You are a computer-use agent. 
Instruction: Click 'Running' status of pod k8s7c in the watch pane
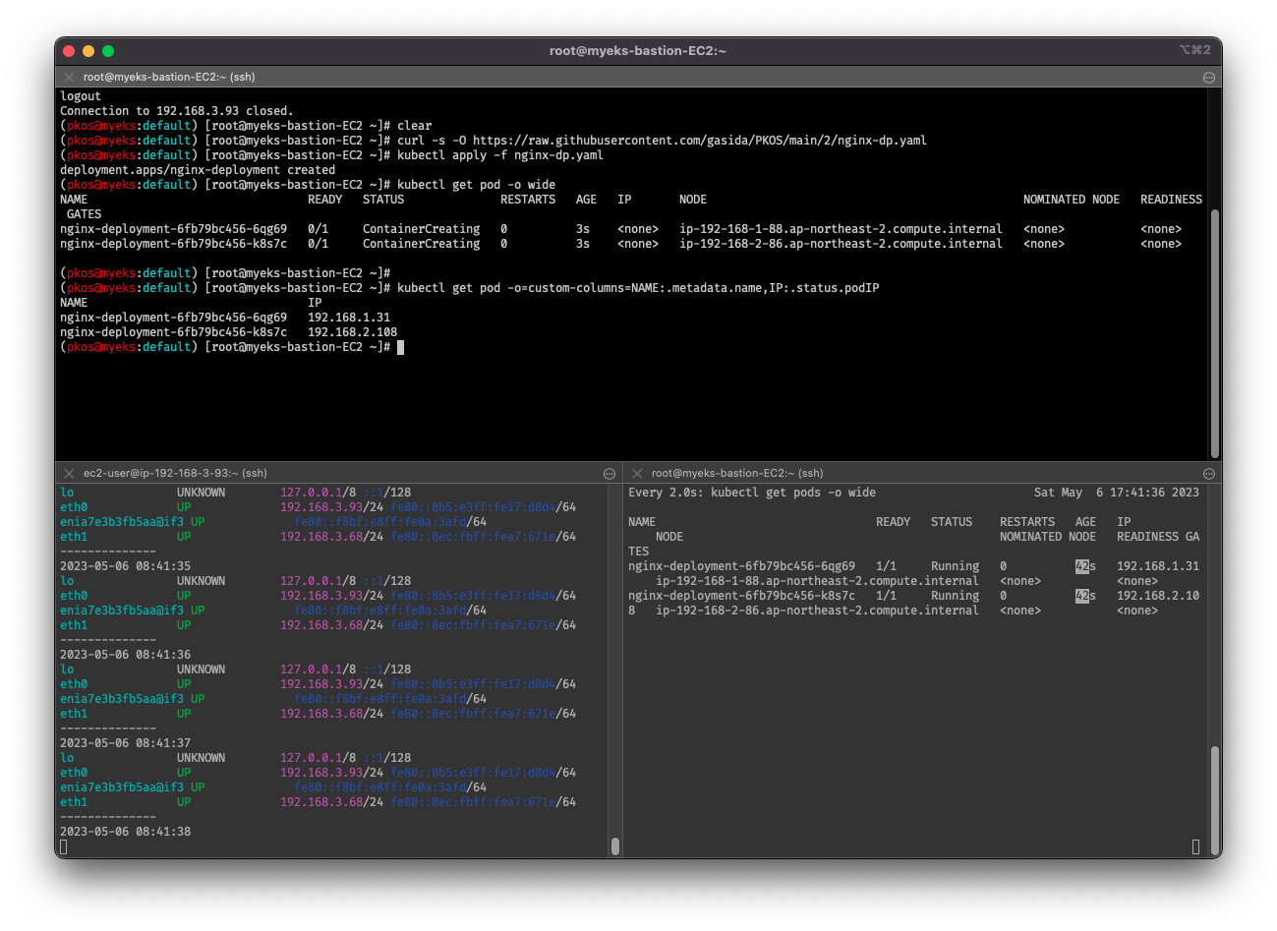(x=955, y=596)
